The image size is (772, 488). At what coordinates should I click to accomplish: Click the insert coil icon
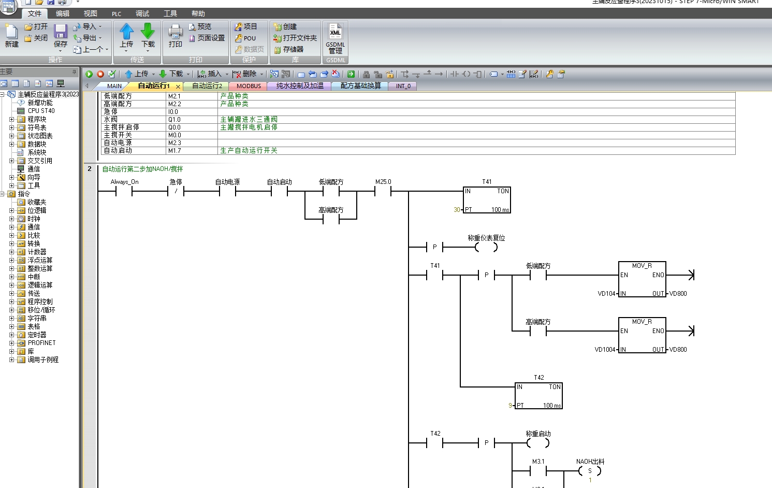pyautogui.click(x=467, y=74)
